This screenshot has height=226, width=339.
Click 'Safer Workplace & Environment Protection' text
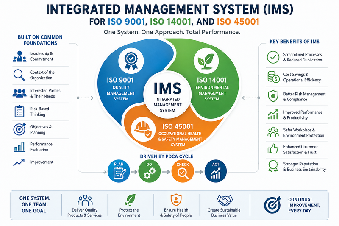click(x=303, y=133)
